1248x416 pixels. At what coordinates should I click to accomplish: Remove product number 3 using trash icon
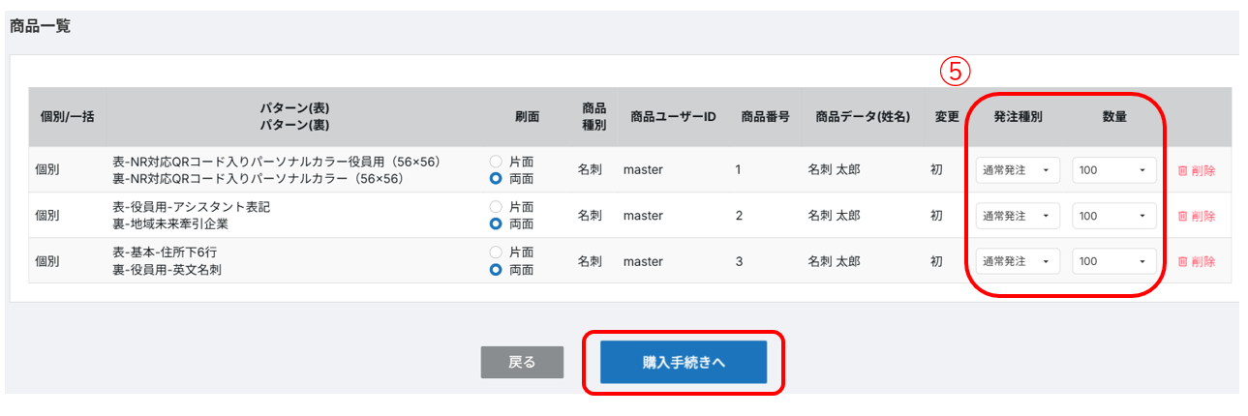point(1182,261)
